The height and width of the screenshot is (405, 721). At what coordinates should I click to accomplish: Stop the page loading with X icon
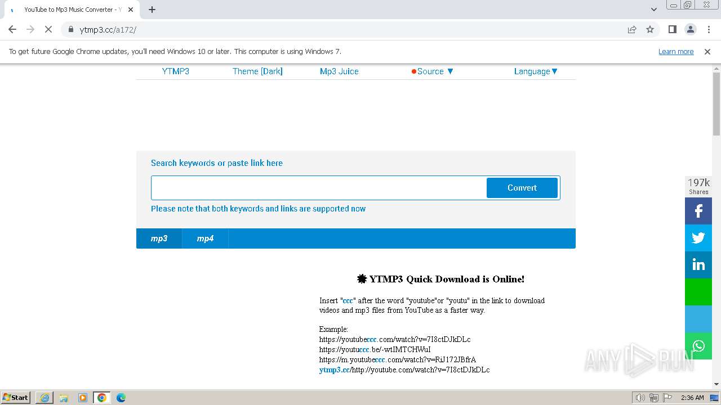pyautogui.click(x=48, y=29)
